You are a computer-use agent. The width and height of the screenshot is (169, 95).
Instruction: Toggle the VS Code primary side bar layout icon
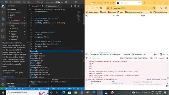(57, 2)
